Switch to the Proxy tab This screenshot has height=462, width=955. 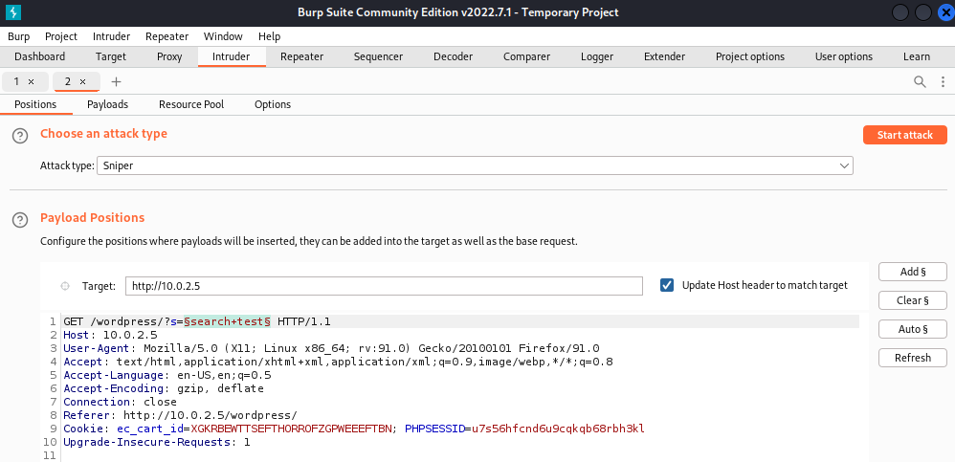pos(169,56)
